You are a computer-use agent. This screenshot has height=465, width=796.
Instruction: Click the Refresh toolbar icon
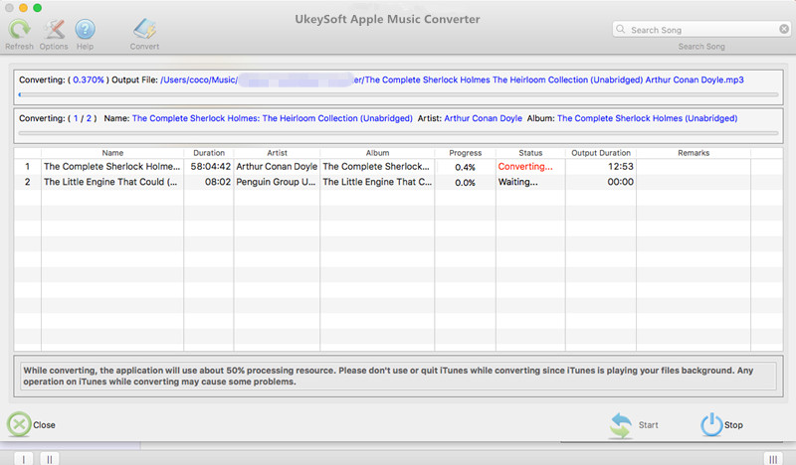coord(19,30)
